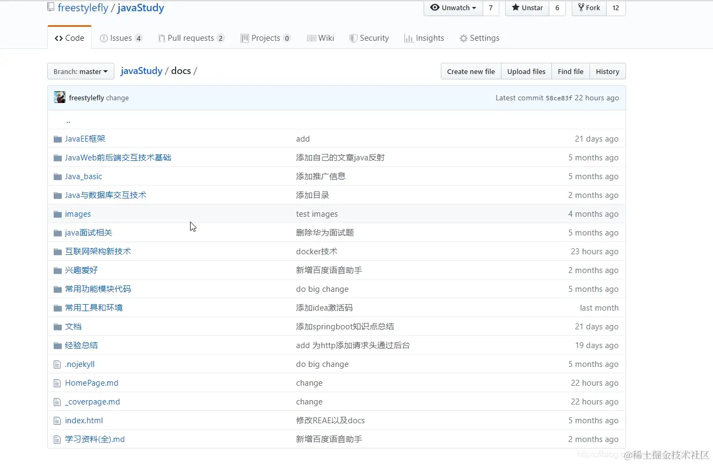
Task: Click the folder icon beside 互联网架构新技术
Action: pos(57,252)
